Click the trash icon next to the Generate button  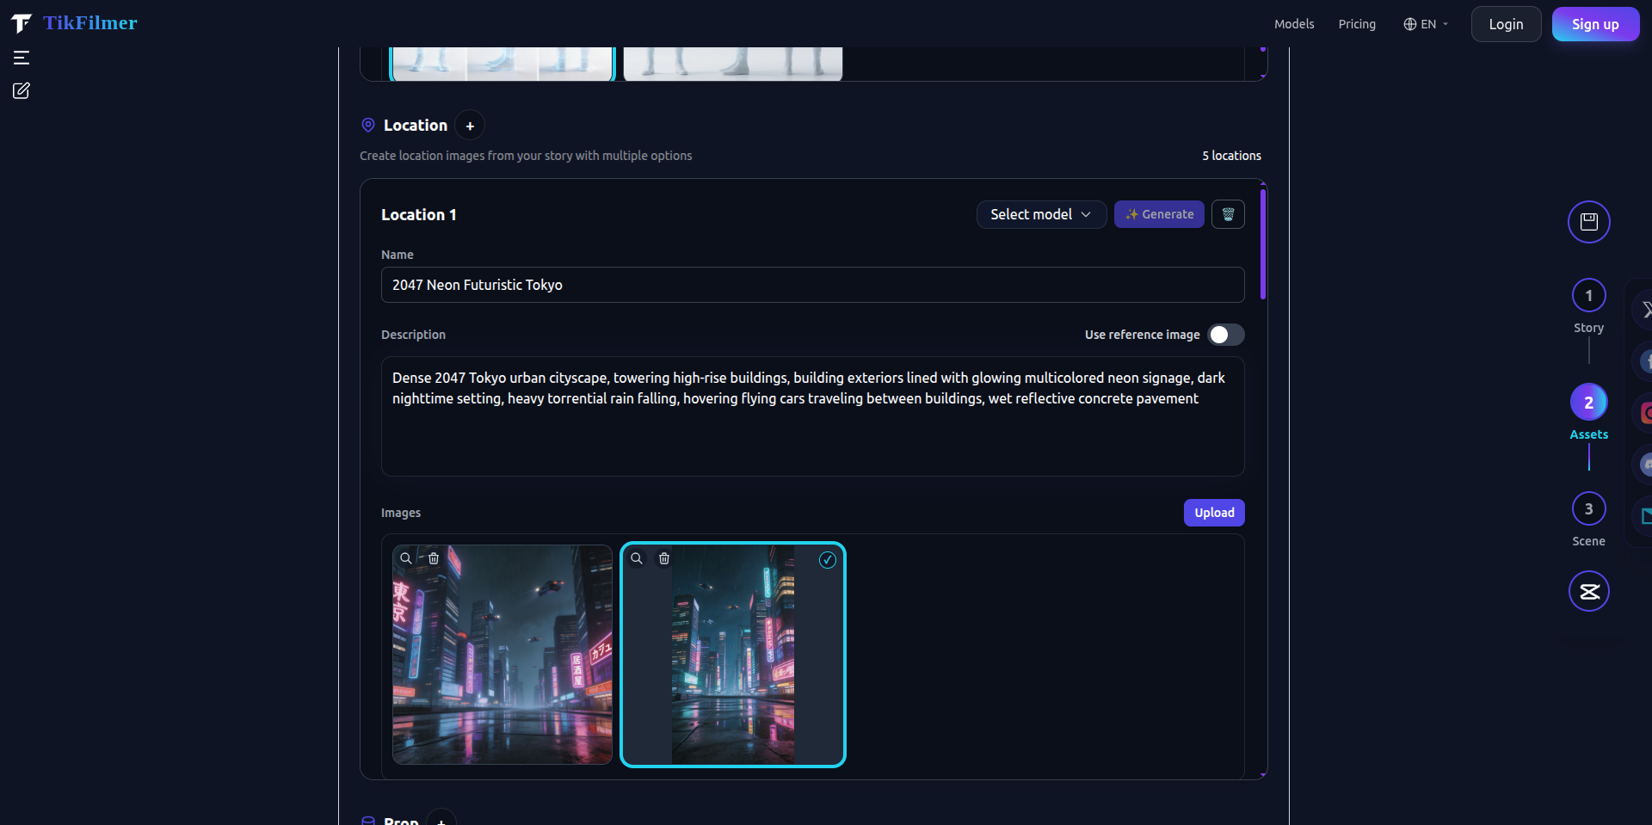coord(1228,214)
